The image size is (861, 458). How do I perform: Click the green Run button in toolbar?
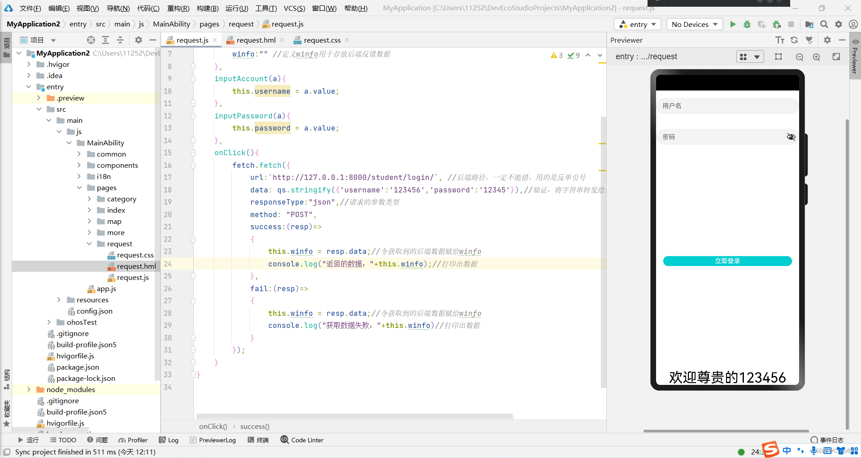(x=733, y=24)
